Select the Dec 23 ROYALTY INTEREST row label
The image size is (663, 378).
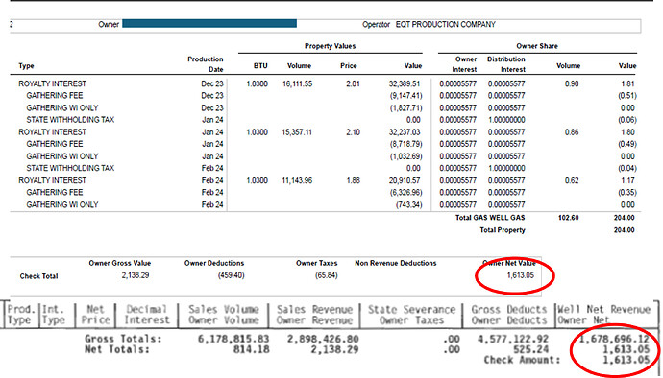[53, 83]
